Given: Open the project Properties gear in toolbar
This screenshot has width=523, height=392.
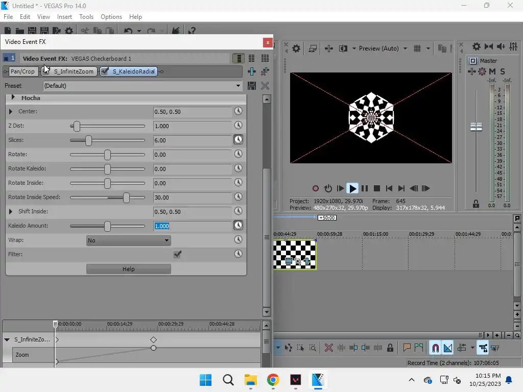Looking at the screenshot, I should (x=69, y=31).
